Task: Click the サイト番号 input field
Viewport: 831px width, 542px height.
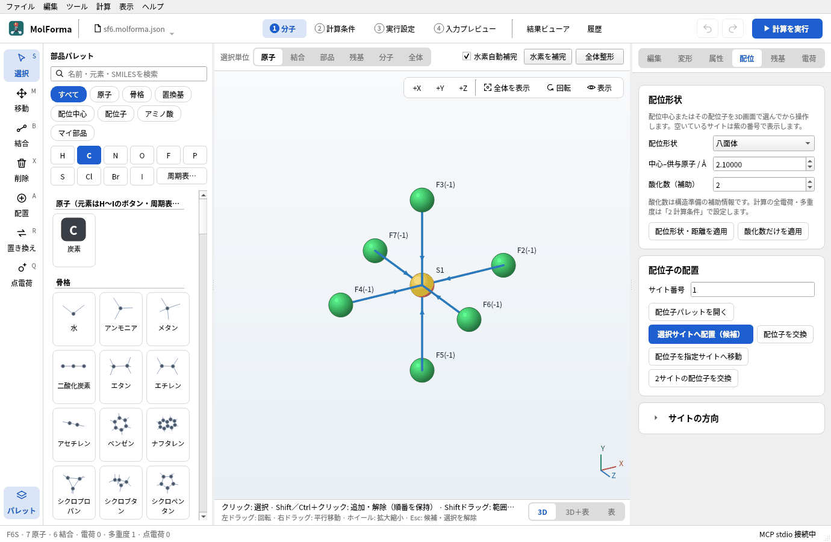Action: (x=753, y=290)
